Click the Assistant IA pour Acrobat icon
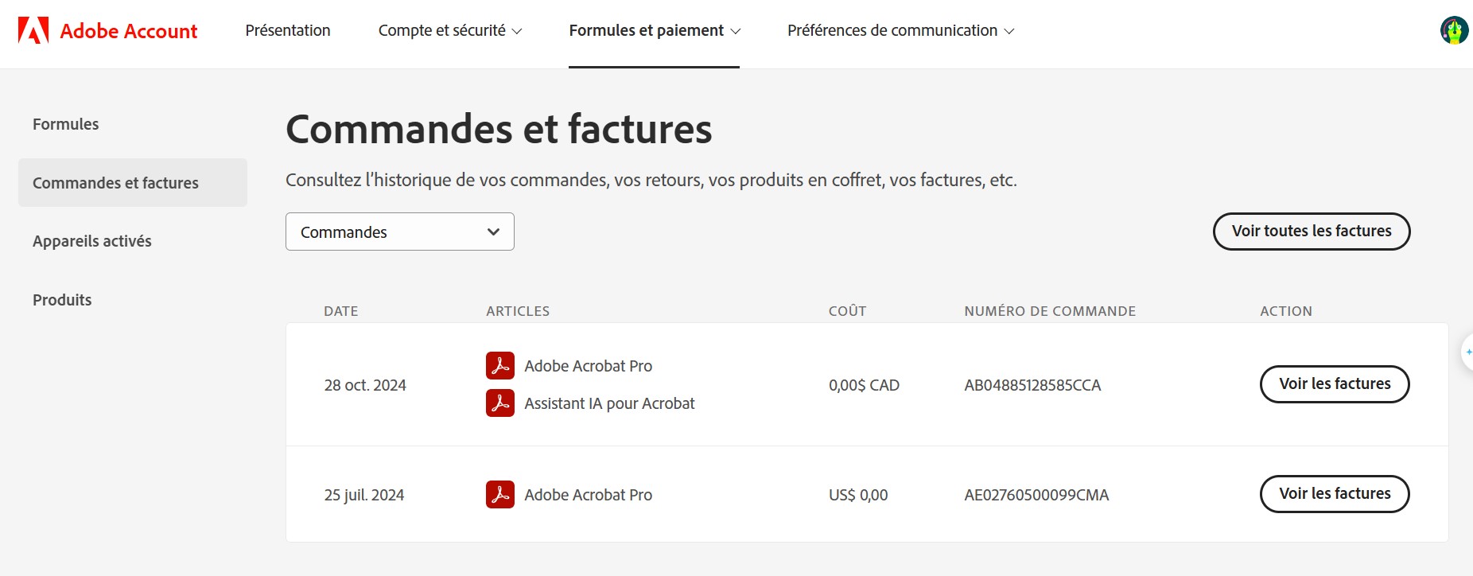The width and height of the screenshot is (1473, 576). 499,403
